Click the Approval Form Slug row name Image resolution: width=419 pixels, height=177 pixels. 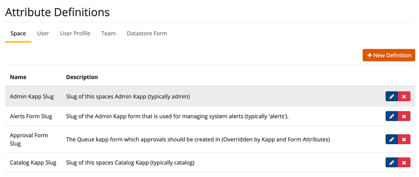tap(29, 139)
